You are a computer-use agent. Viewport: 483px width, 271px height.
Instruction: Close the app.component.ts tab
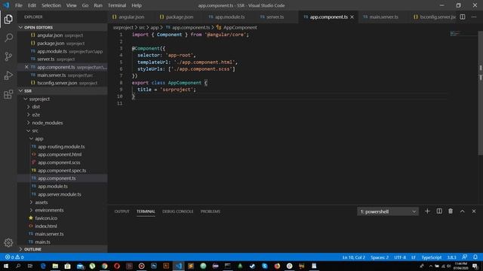pyautogui.click(x=352, y=17)
